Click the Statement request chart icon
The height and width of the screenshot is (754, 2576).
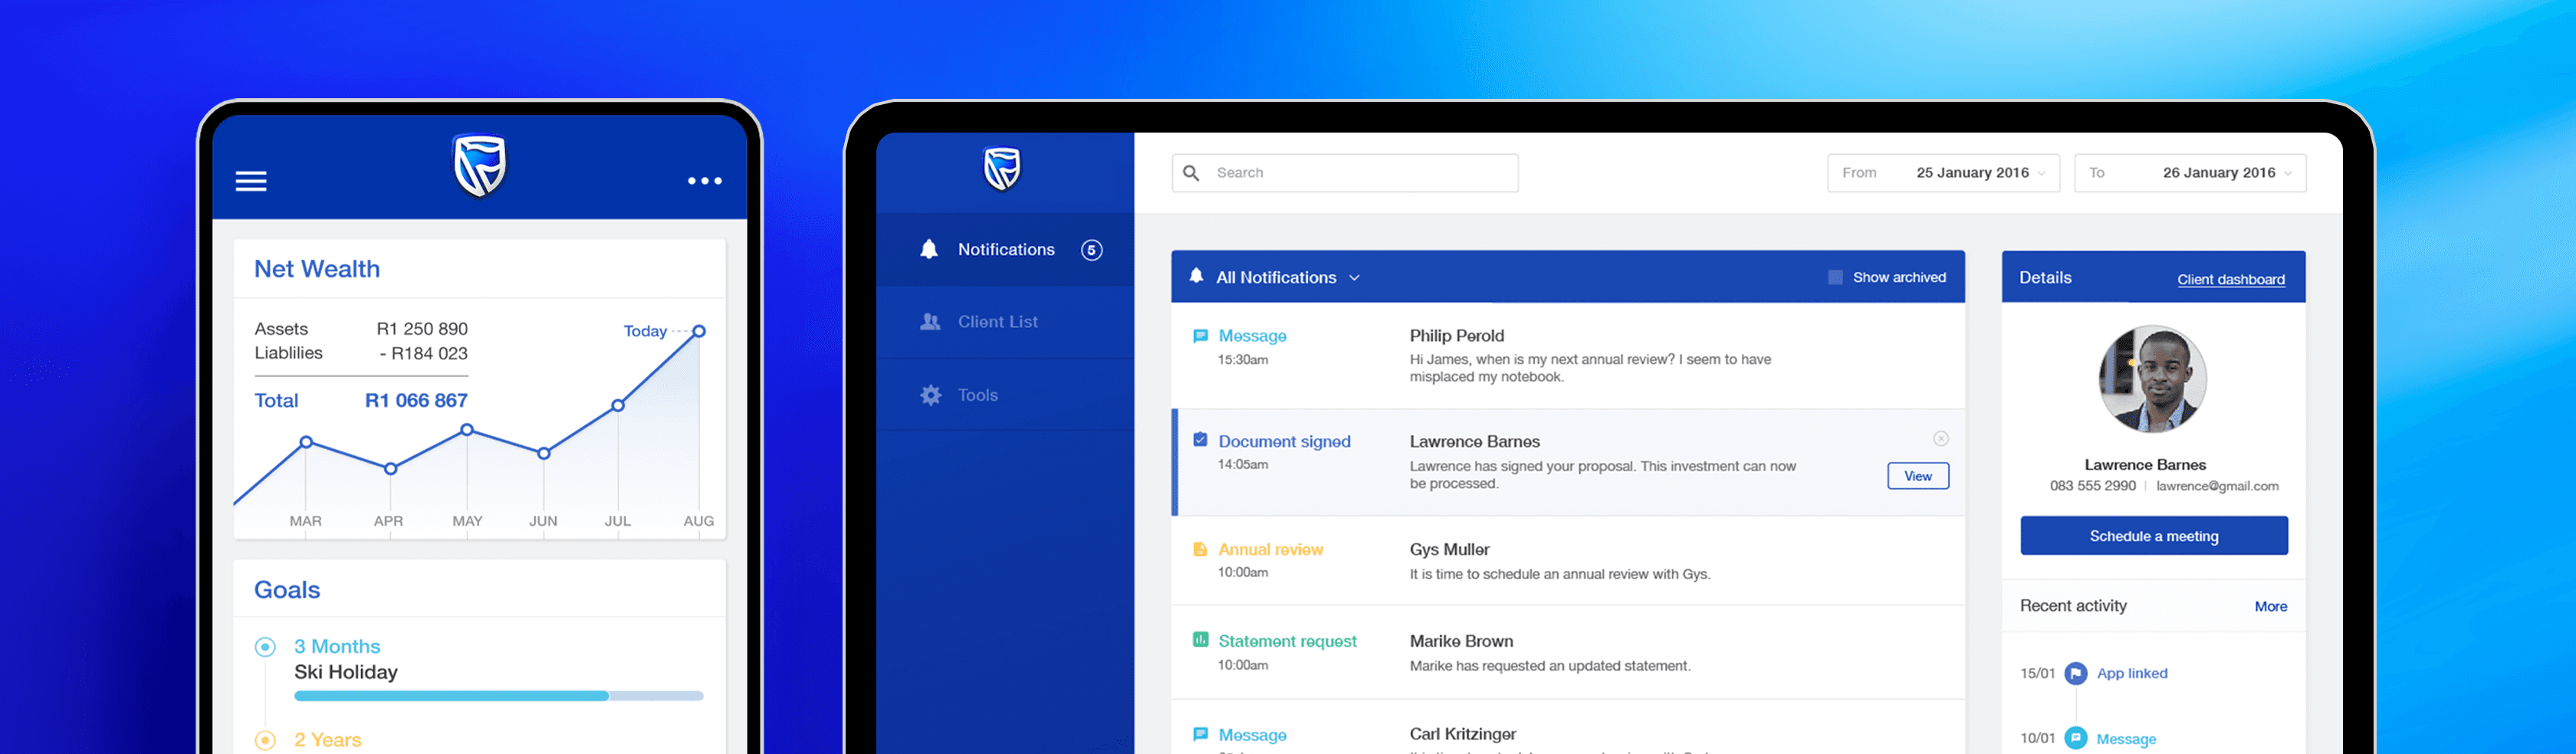pyautogui.click(x=1200, y=640)
